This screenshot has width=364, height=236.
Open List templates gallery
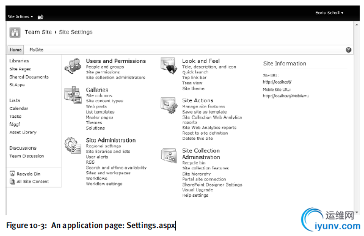click(x=100, y=112)
